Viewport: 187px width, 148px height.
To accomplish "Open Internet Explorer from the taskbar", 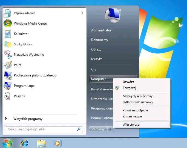I will 25,143.
